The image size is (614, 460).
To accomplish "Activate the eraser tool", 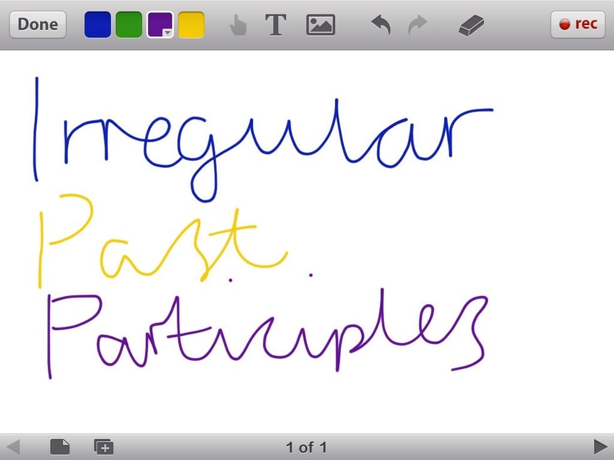I will [471, 25].
